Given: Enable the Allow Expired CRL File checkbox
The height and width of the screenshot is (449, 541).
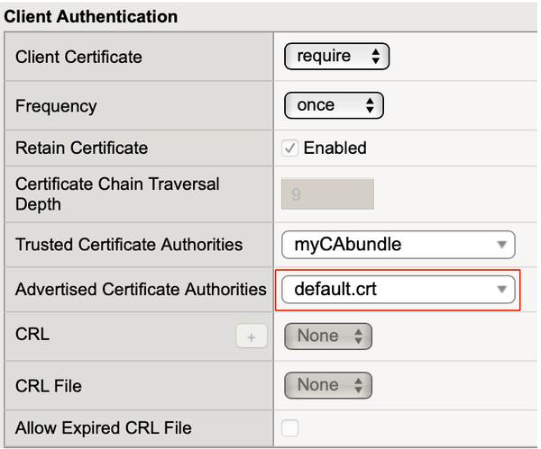Looking at the screenshot, I should coord(290,427).
